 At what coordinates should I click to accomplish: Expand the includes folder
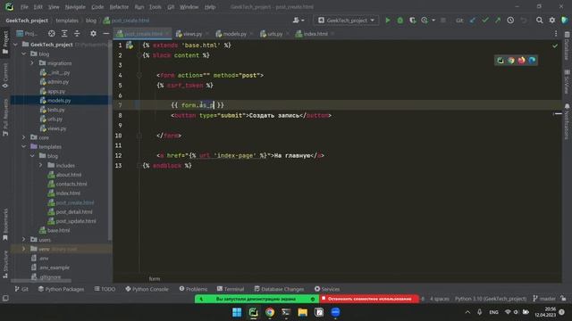tap(41, 165)
